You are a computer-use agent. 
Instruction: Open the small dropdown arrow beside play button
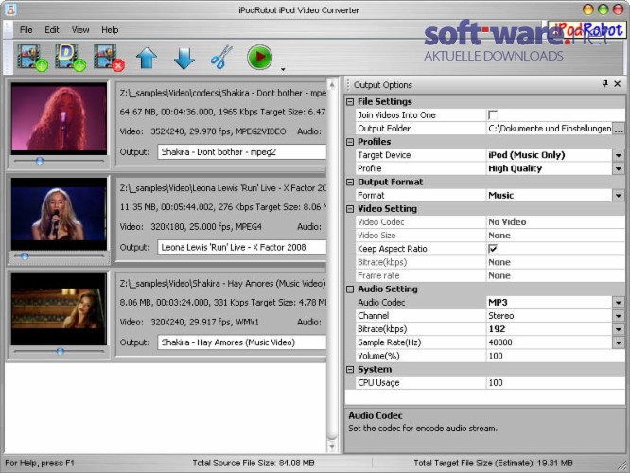pos(283,69)
